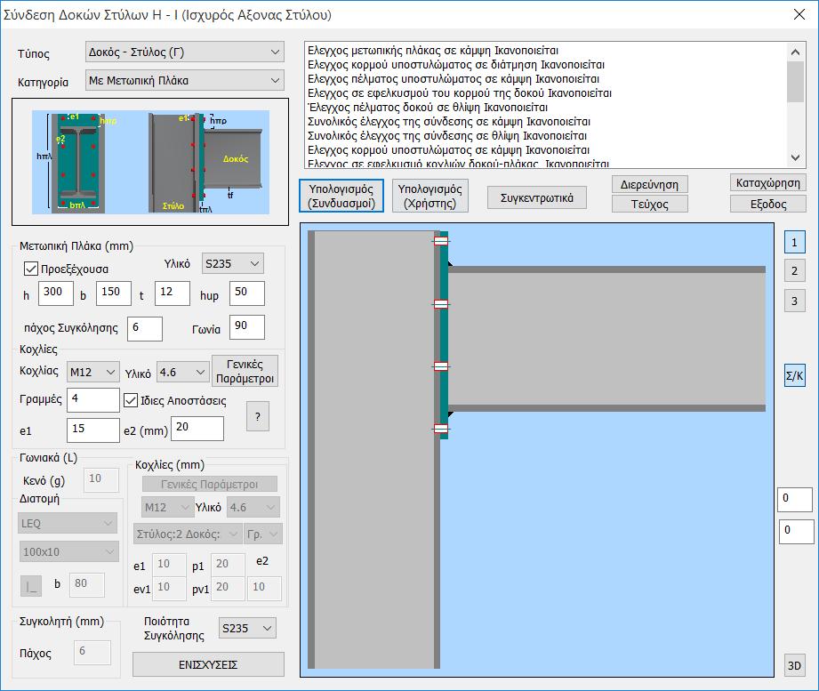This screenshot has height=691, width=819.
Task: Click the Γραμμές field with value 4
Action: click(93, 400)
